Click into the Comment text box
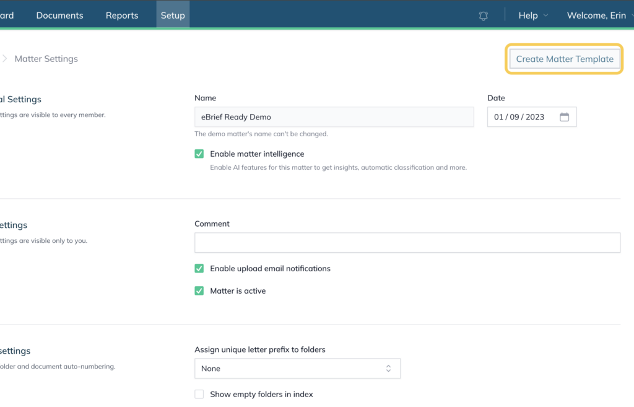 pyautogui.click(x=407, y=243)
